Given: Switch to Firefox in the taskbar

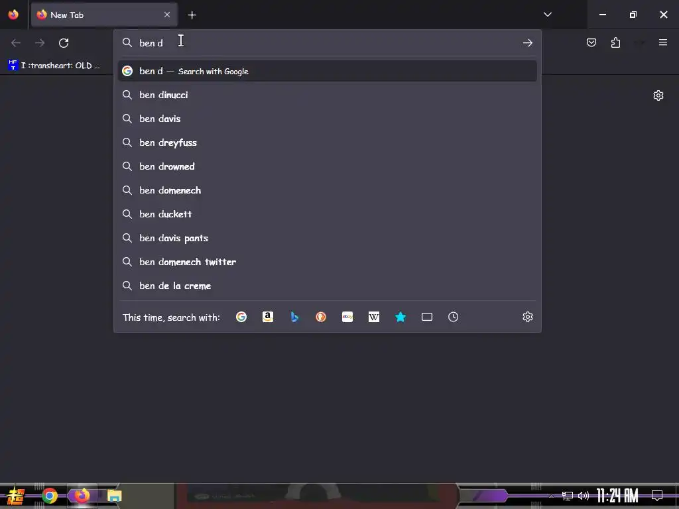Looking at the screenshot, I should click(x=82, y=495).
